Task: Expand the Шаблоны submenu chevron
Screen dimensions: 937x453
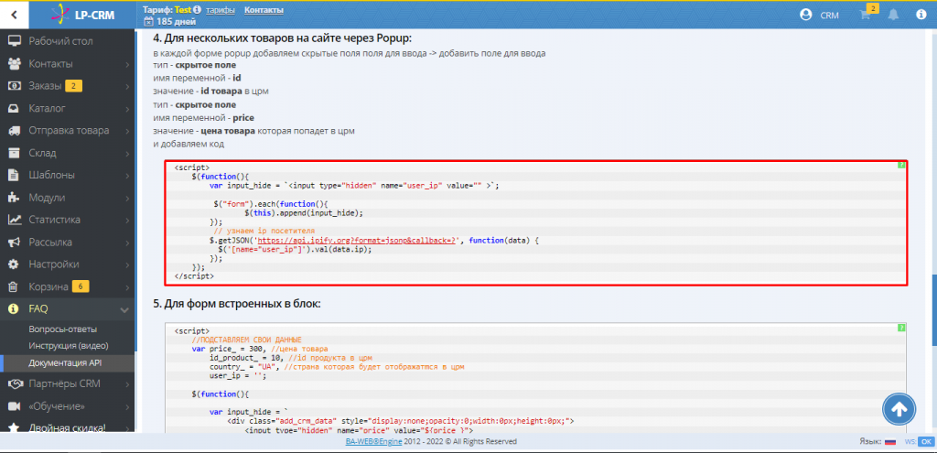Action: pos(126,176)
